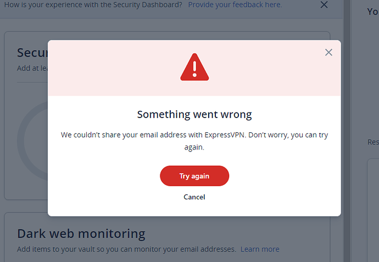Click the vertical scrollbar beside the dashboard

(x=347, y=131)
